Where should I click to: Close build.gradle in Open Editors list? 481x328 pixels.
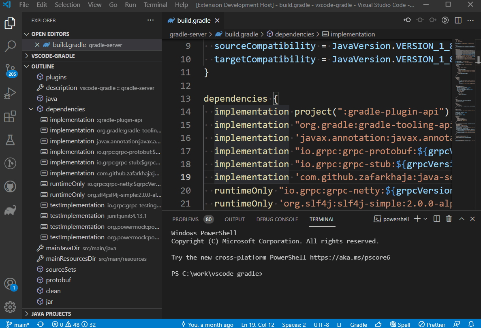click(x=37, y=45)
